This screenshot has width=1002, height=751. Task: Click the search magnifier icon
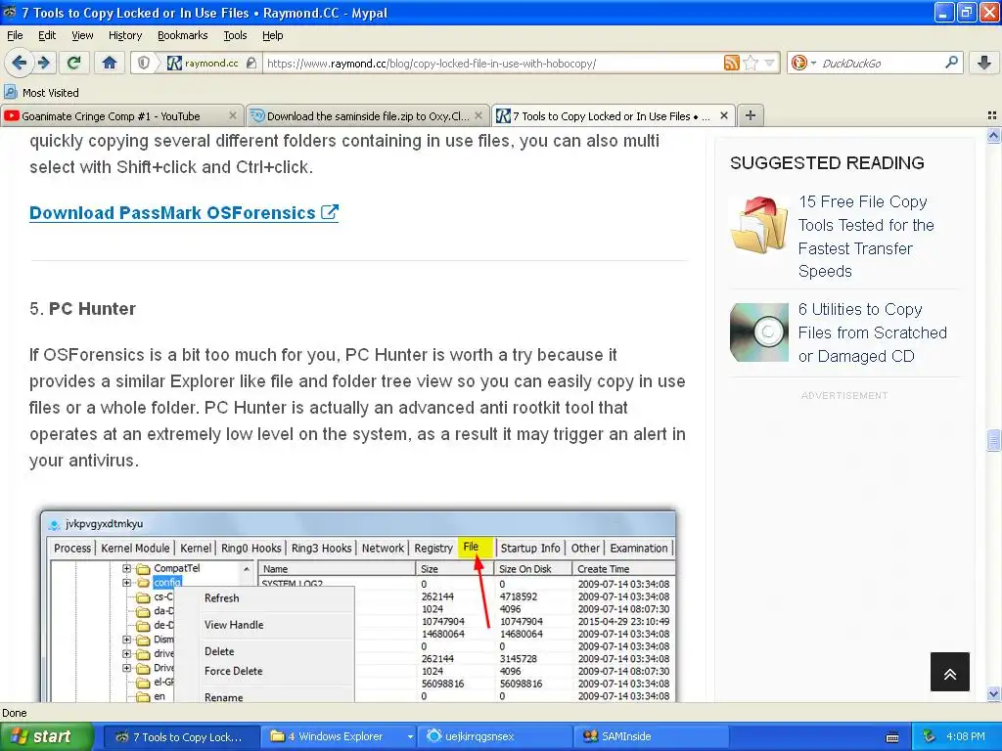(951, 62)
